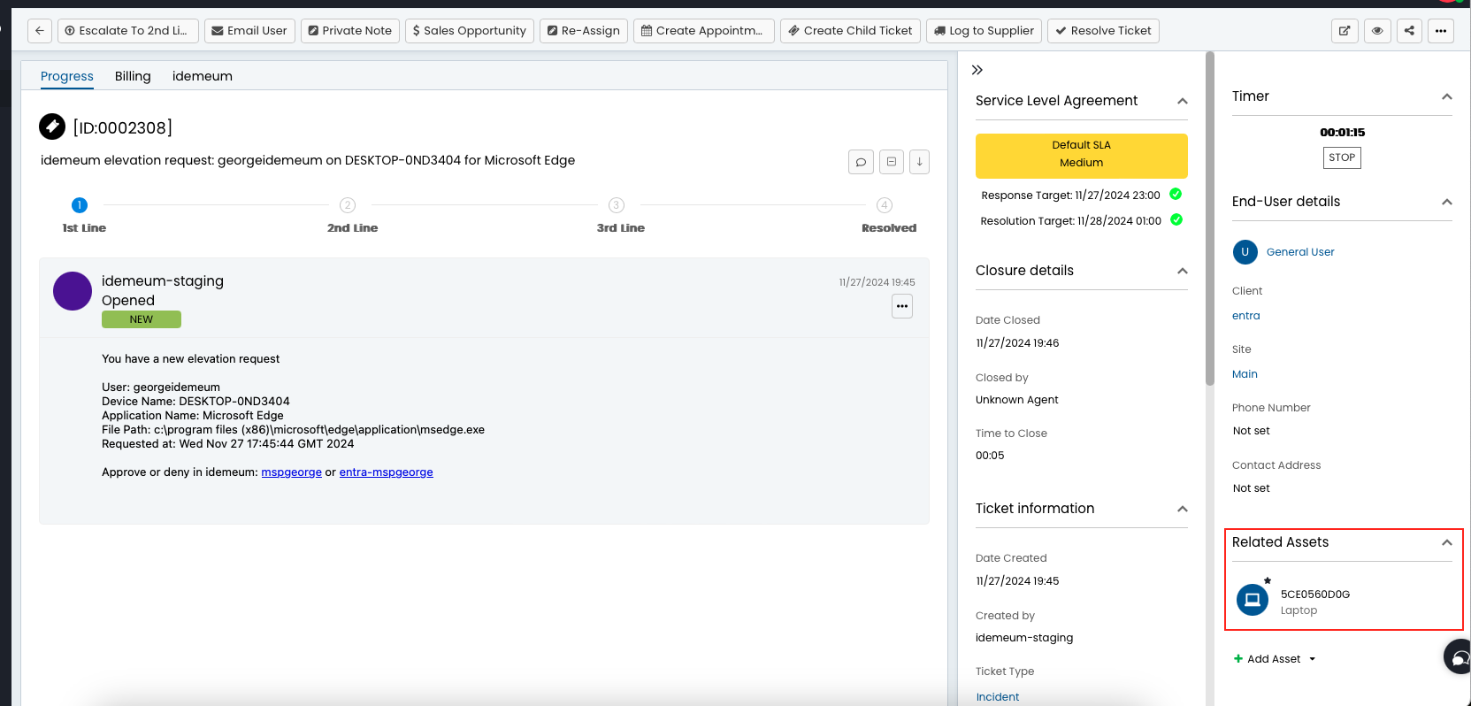The image size is (1471, 706).
Task: Click the ticket subject line text
Action: (x=308, y=160)
